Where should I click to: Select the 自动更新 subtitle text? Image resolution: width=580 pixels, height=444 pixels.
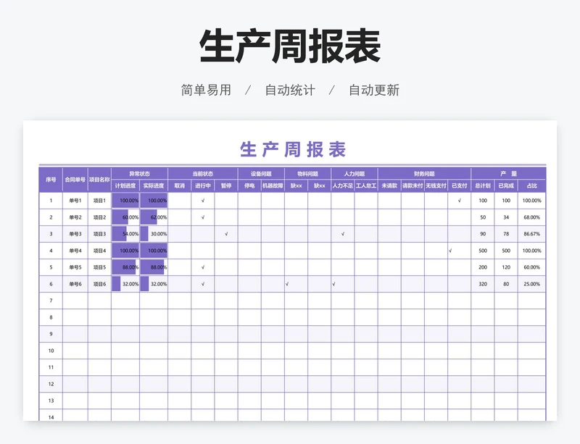[374, 90]
